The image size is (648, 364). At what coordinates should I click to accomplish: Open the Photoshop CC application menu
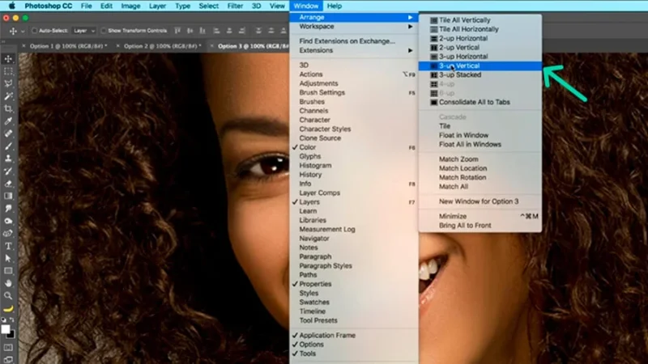[x=49, y=6]
